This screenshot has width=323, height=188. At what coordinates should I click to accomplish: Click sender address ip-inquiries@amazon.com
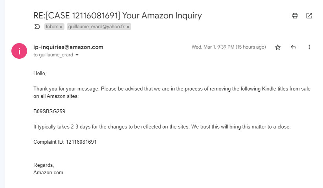tap(68, 47)
